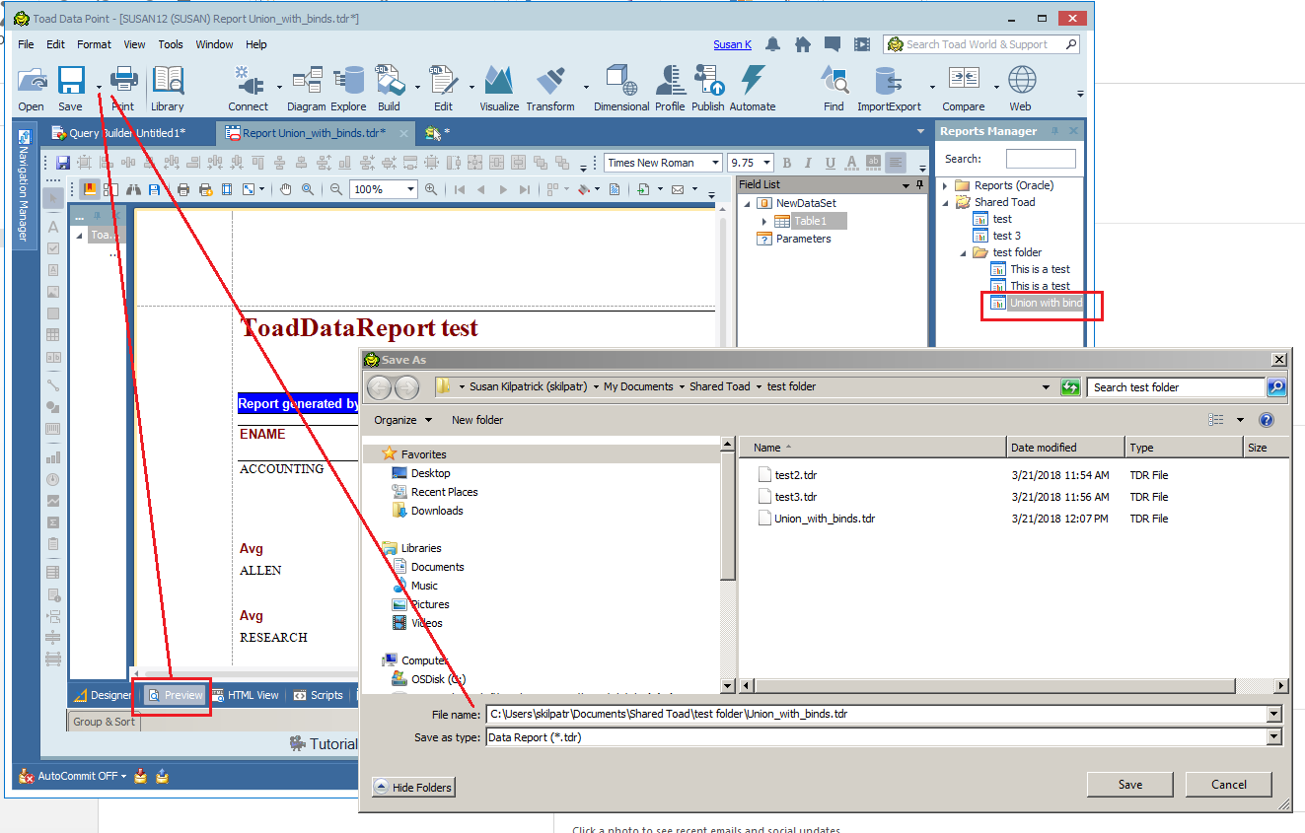This screenshot has height=833, width=1305.
Task: Click the notifications bell icon
Action: tap(773, 44)
